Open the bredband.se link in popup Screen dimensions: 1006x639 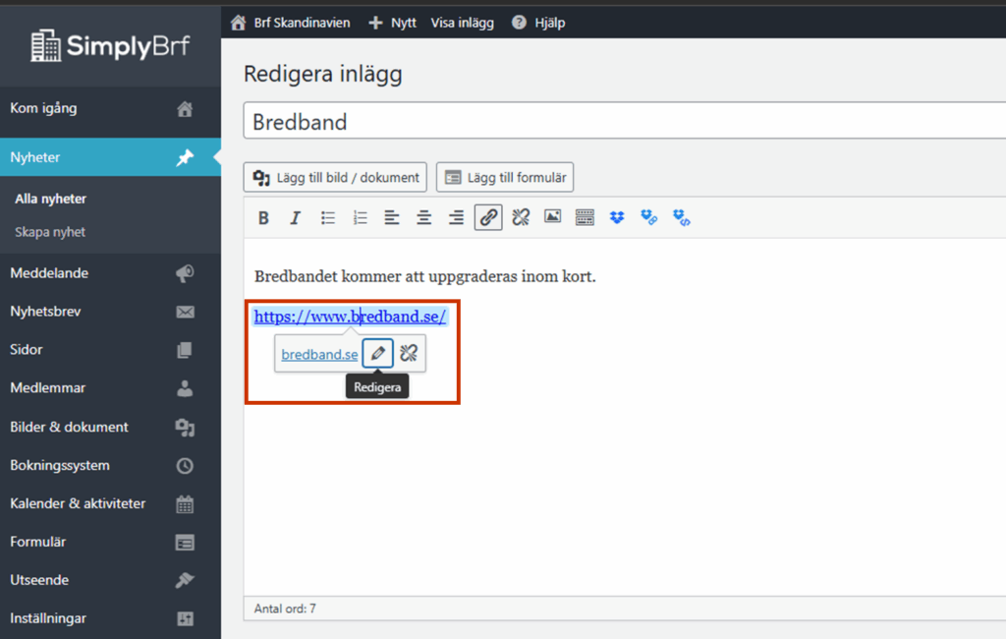click(319, 355)
